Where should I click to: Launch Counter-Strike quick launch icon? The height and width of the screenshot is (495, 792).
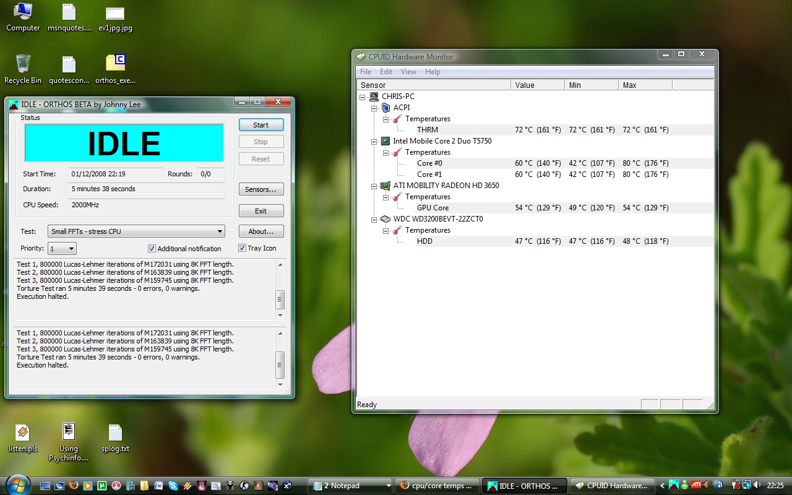tap(244, 486)
